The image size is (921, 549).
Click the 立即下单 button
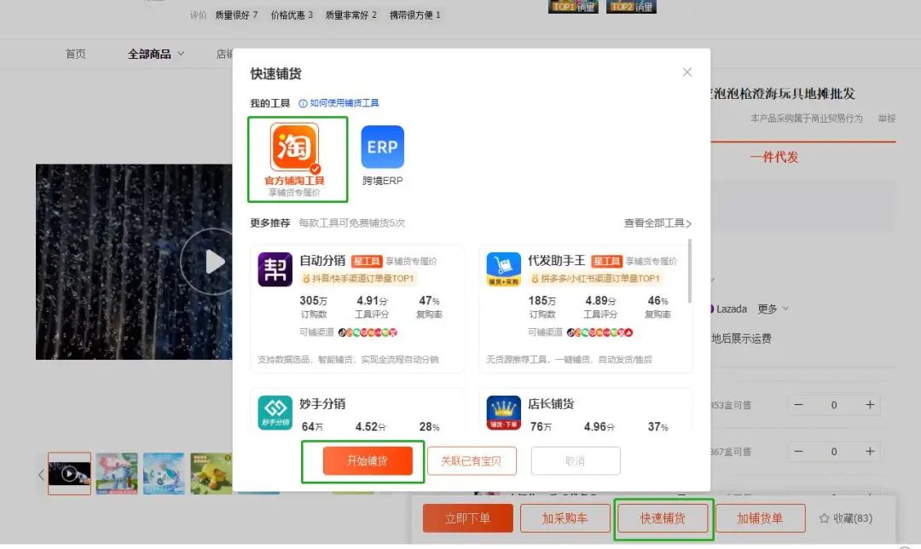pyautogui.click(x=467, y=518)
